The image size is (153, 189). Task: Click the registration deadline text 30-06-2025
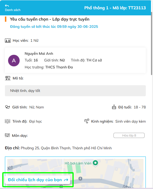pos(87,26)
